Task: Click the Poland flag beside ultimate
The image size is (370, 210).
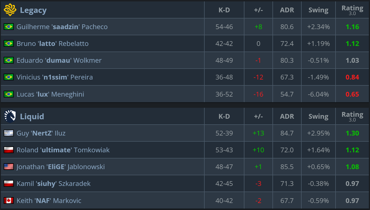Action: (x=9, y=150)
